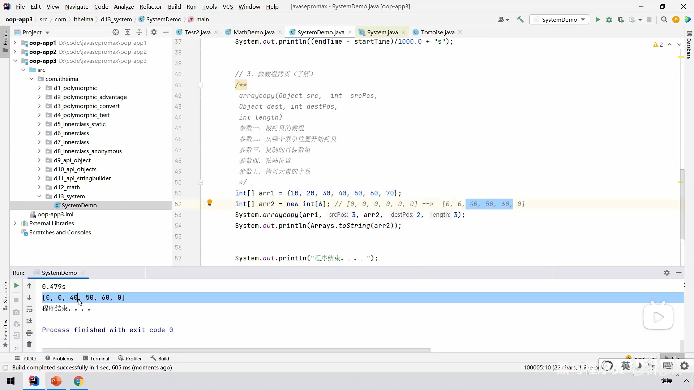Collapse the d13_system package
Screen dimensions: 694x390
39,196
